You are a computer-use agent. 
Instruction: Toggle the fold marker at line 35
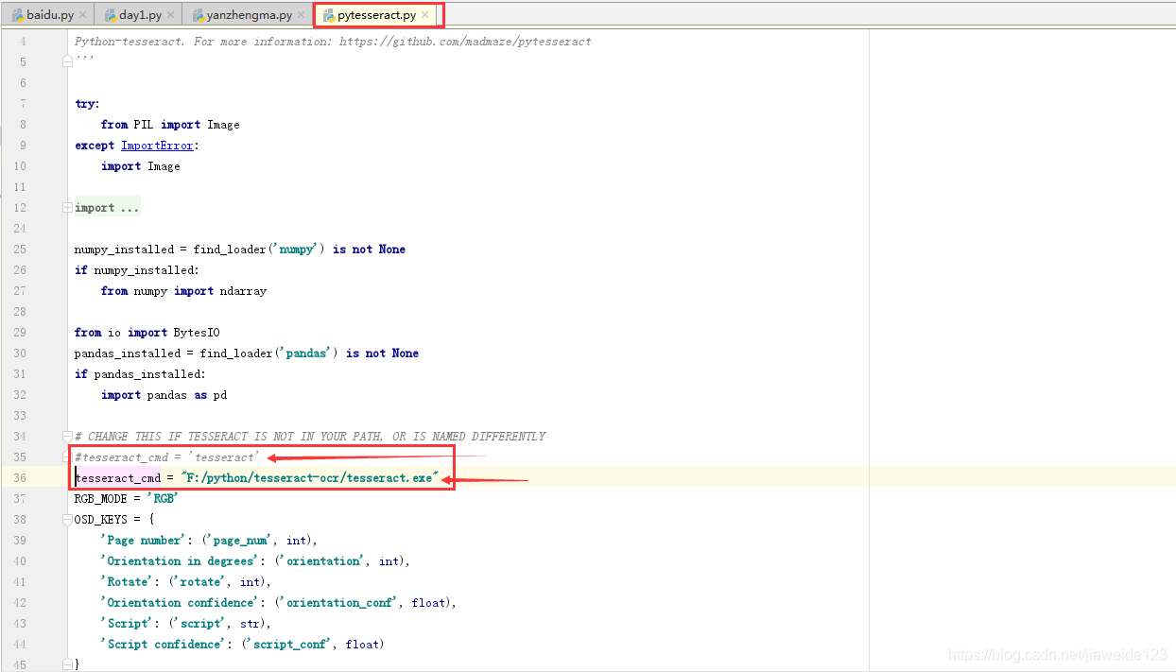click(67, 457)
